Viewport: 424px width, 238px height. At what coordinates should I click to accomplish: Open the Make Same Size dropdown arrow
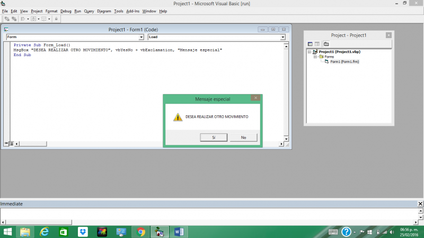(49, 19)
